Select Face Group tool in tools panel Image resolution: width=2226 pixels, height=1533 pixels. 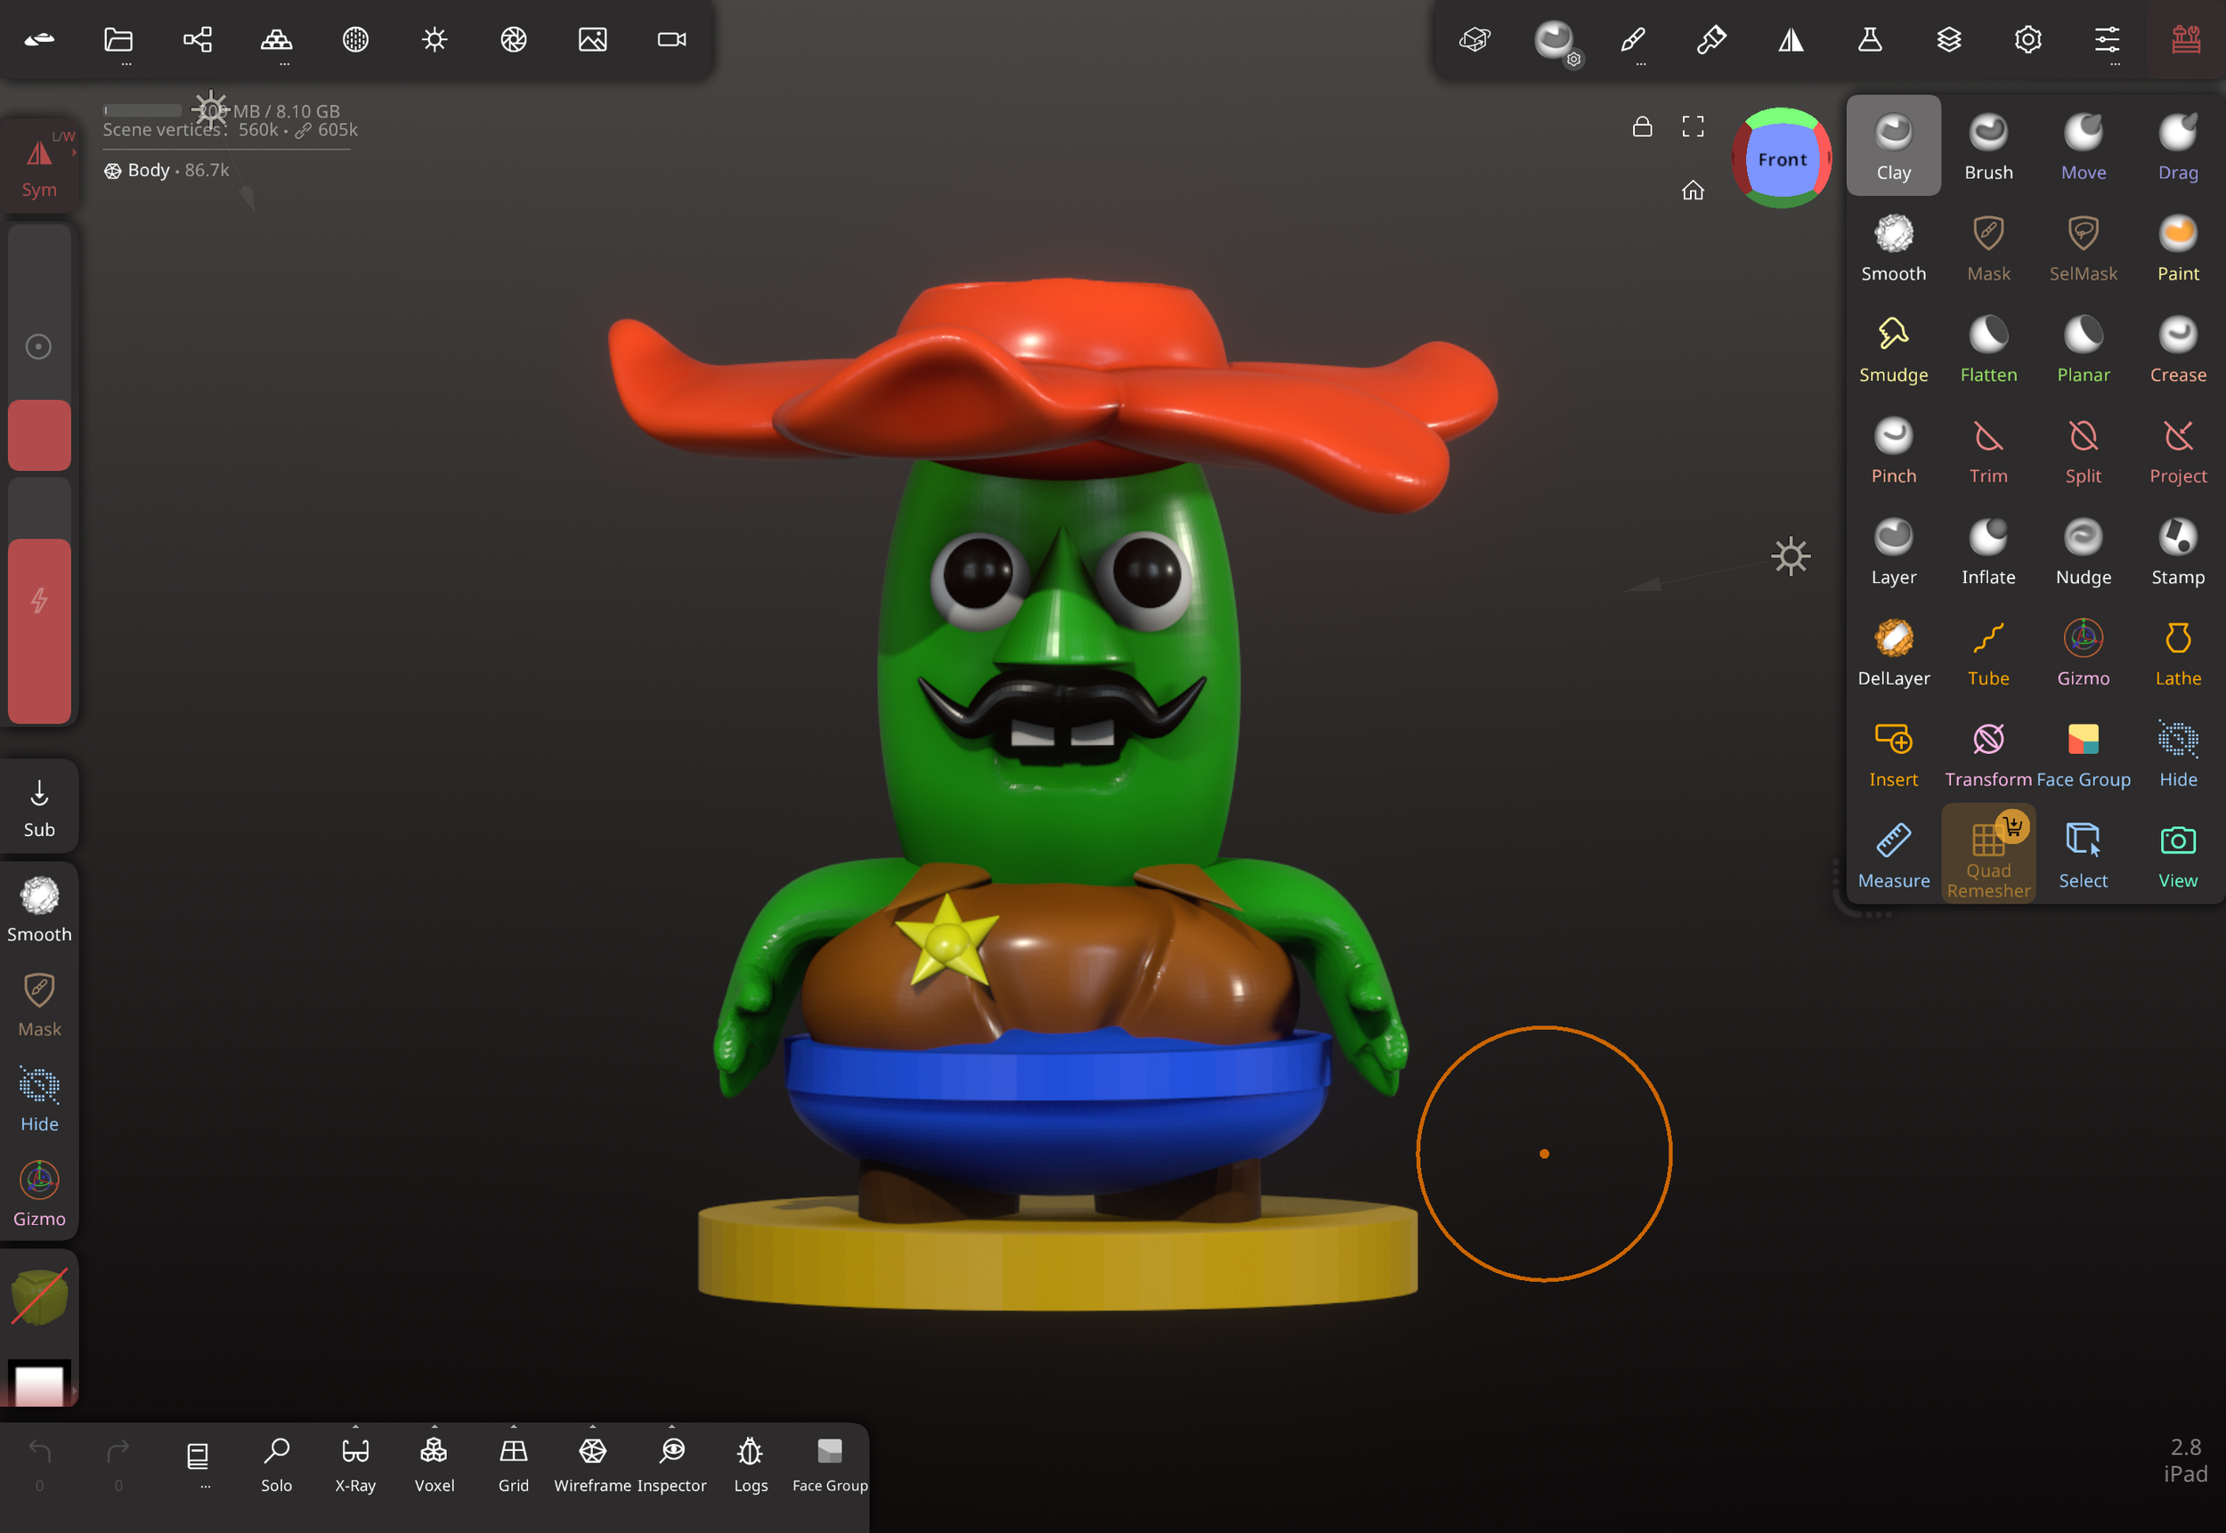2083,753
